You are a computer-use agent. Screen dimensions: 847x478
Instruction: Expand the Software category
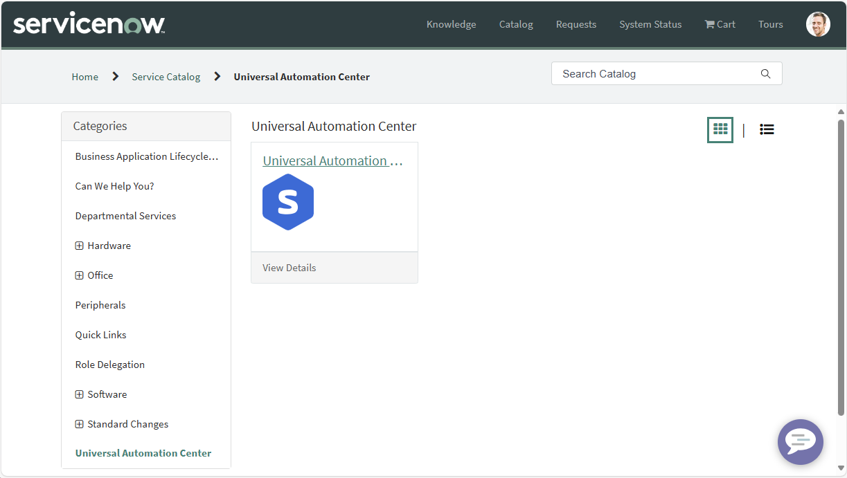pos(79,394)
